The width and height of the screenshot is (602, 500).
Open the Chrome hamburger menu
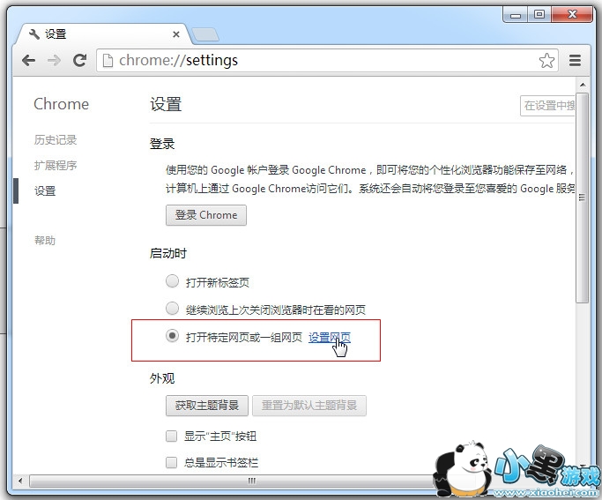(575, 60)
